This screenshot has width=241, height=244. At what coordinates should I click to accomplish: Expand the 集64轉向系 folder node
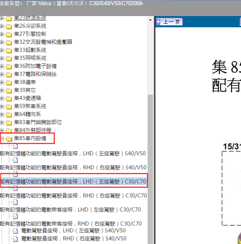(2, 114)
